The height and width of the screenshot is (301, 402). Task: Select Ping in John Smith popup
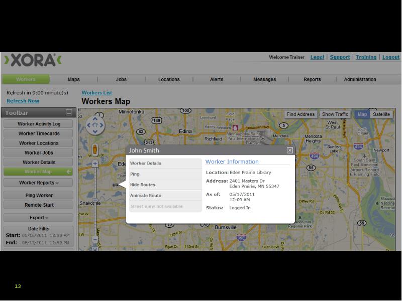click(166, 174)
